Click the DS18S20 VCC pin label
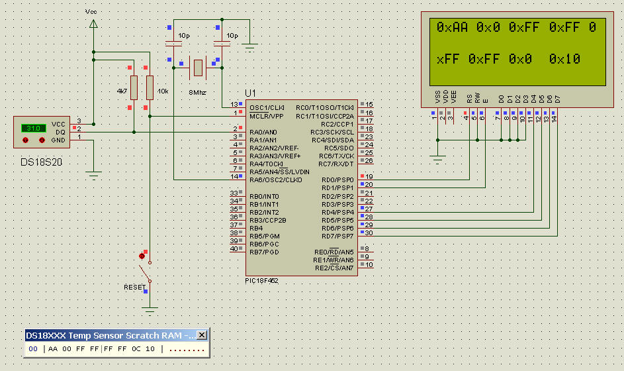The image size is (624, 371). pyautogui.click(x=58, y=125)
